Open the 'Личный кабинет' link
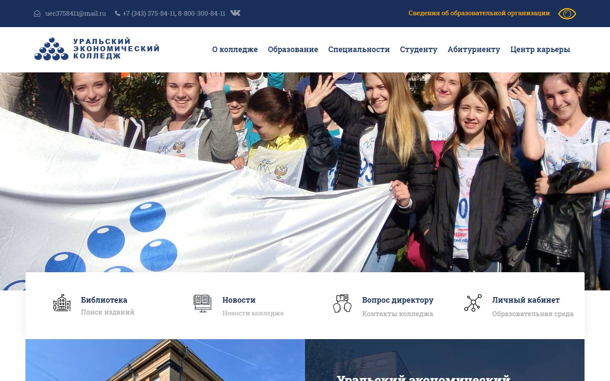Viewport: 610px width, 381px height. tap(526, 300)
